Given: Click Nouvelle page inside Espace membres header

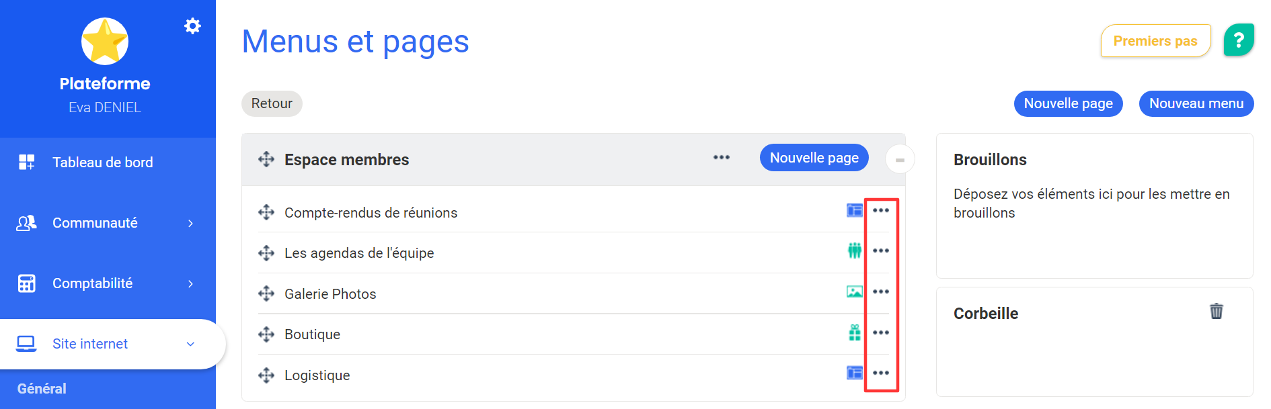Looking at the screenshot, I should tap(814, 158).
